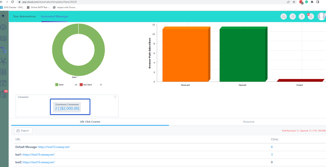This screenshot has height=167, width=326.
Task: Switch to the Recipients tab
Action: pyautogui.click(x=249, y=122)
